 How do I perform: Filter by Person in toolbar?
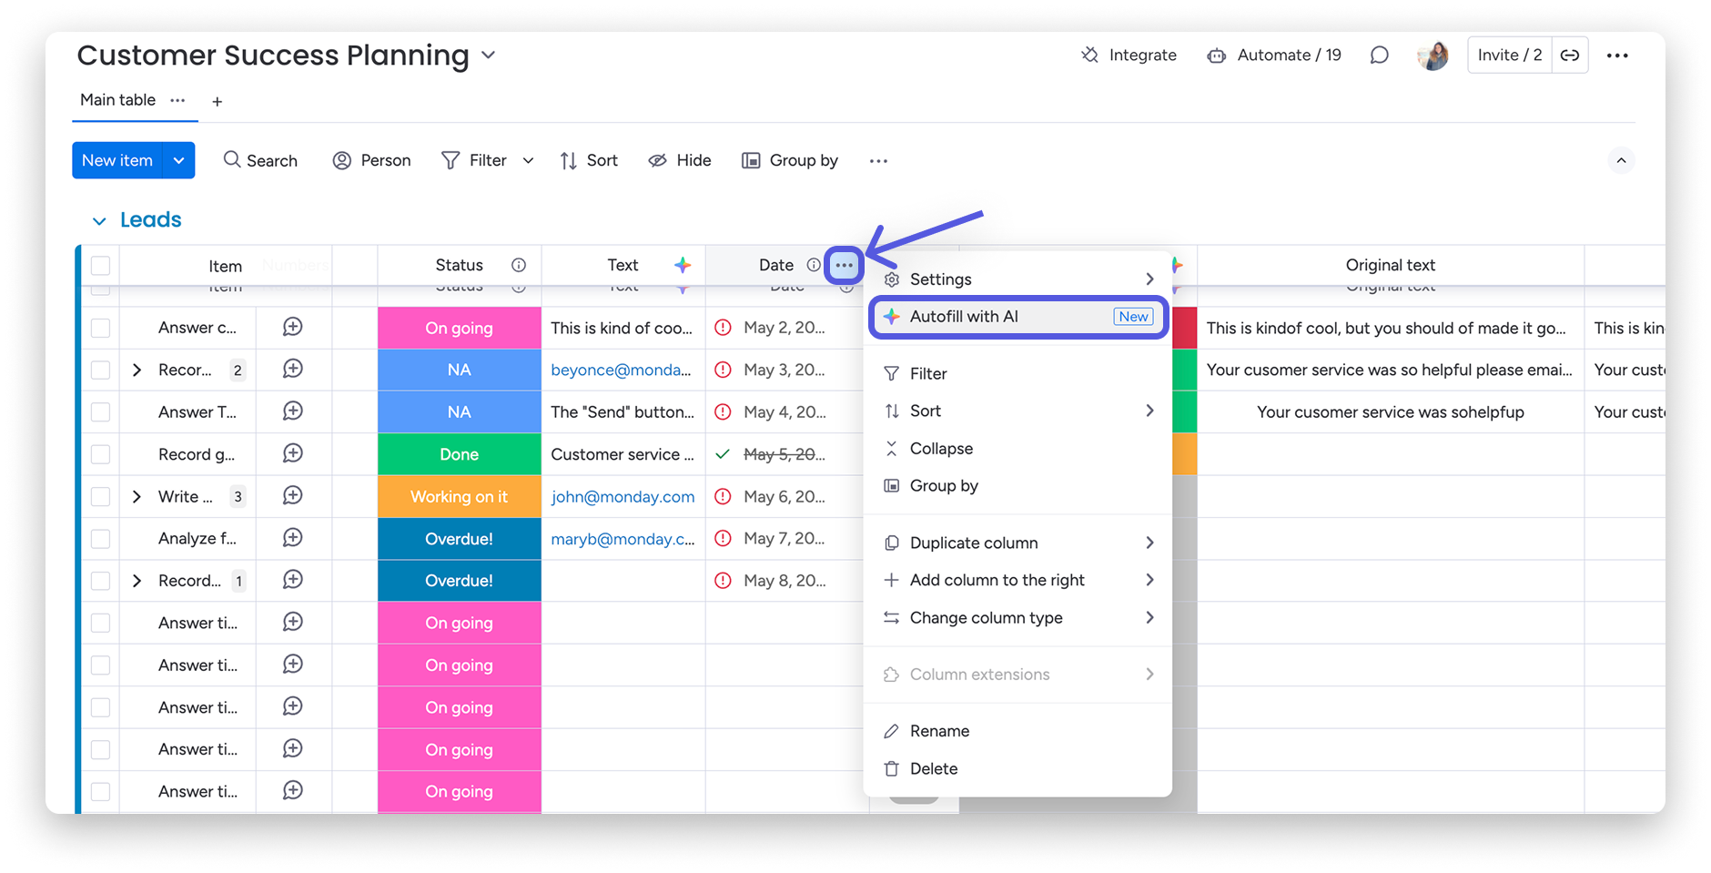[371, 161]
